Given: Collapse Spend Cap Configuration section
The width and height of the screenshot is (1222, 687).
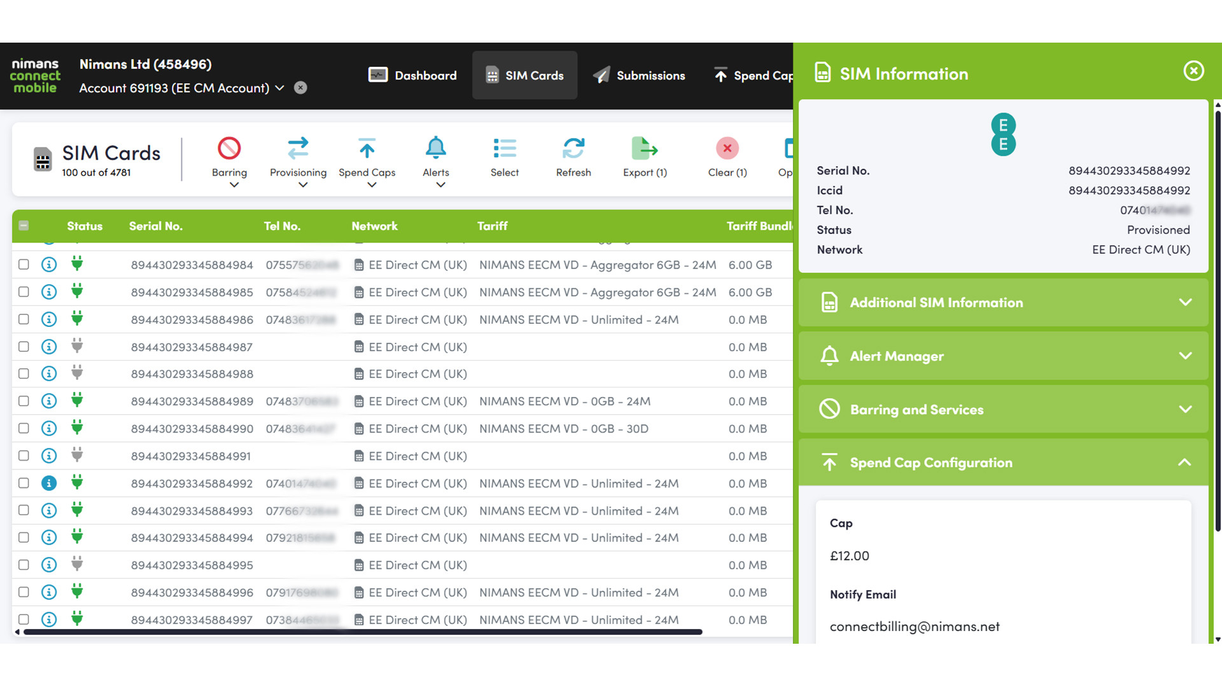Looking at the screenshot, I should 1004,462.
